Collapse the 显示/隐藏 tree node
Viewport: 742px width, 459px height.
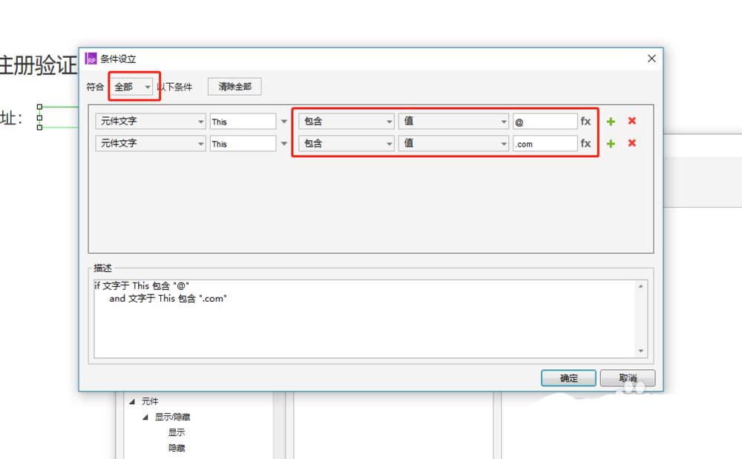click(x=145, y=417)
